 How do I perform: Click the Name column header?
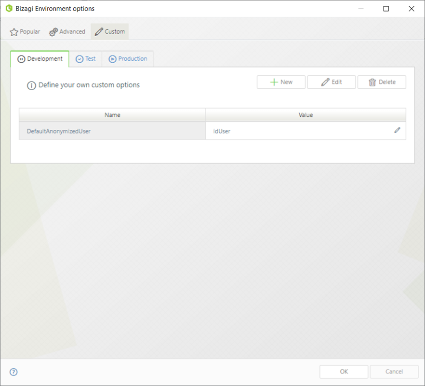(x=112, y=115)
